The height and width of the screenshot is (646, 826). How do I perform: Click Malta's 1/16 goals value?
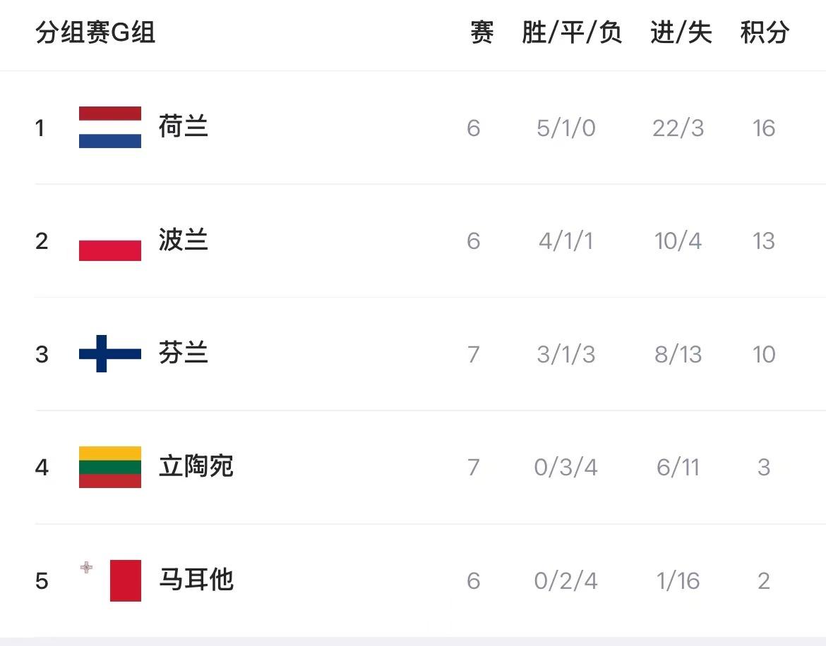click(678, 580)
